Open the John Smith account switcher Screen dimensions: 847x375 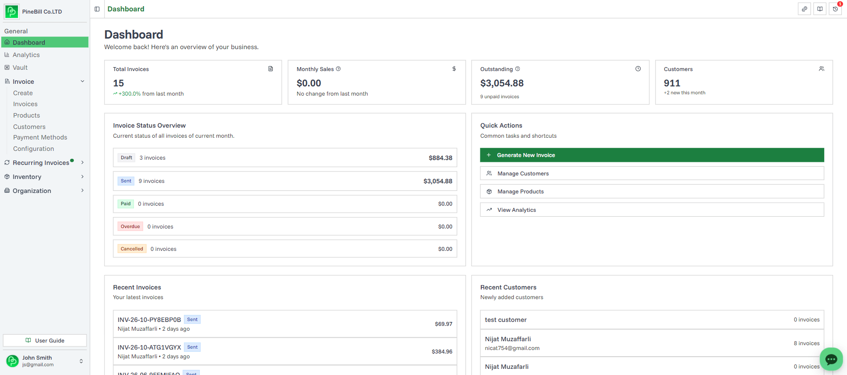[x=81, y=361]
